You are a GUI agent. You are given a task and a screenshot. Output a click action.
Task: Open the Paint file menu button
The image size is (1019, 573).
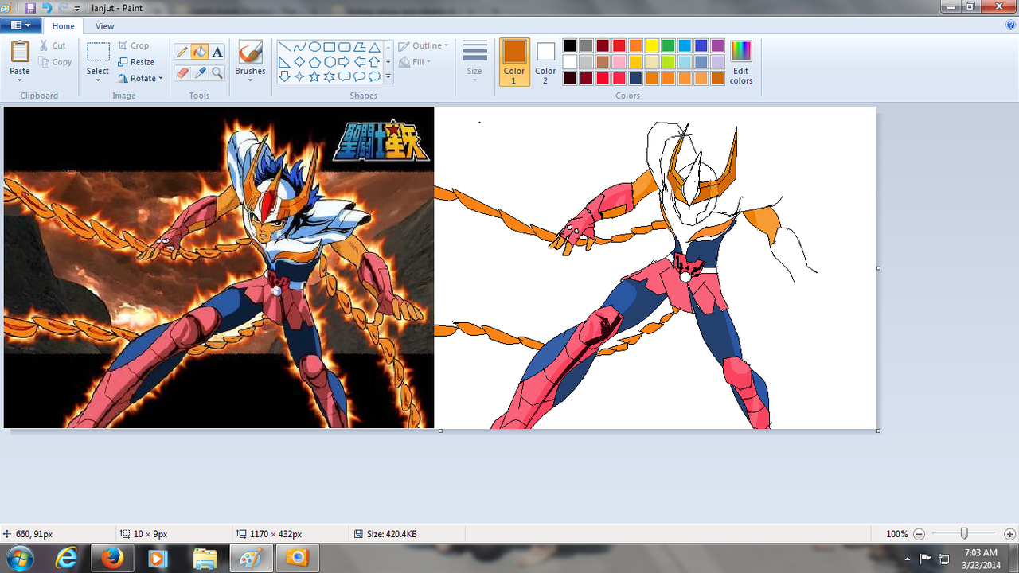point(21,25)
